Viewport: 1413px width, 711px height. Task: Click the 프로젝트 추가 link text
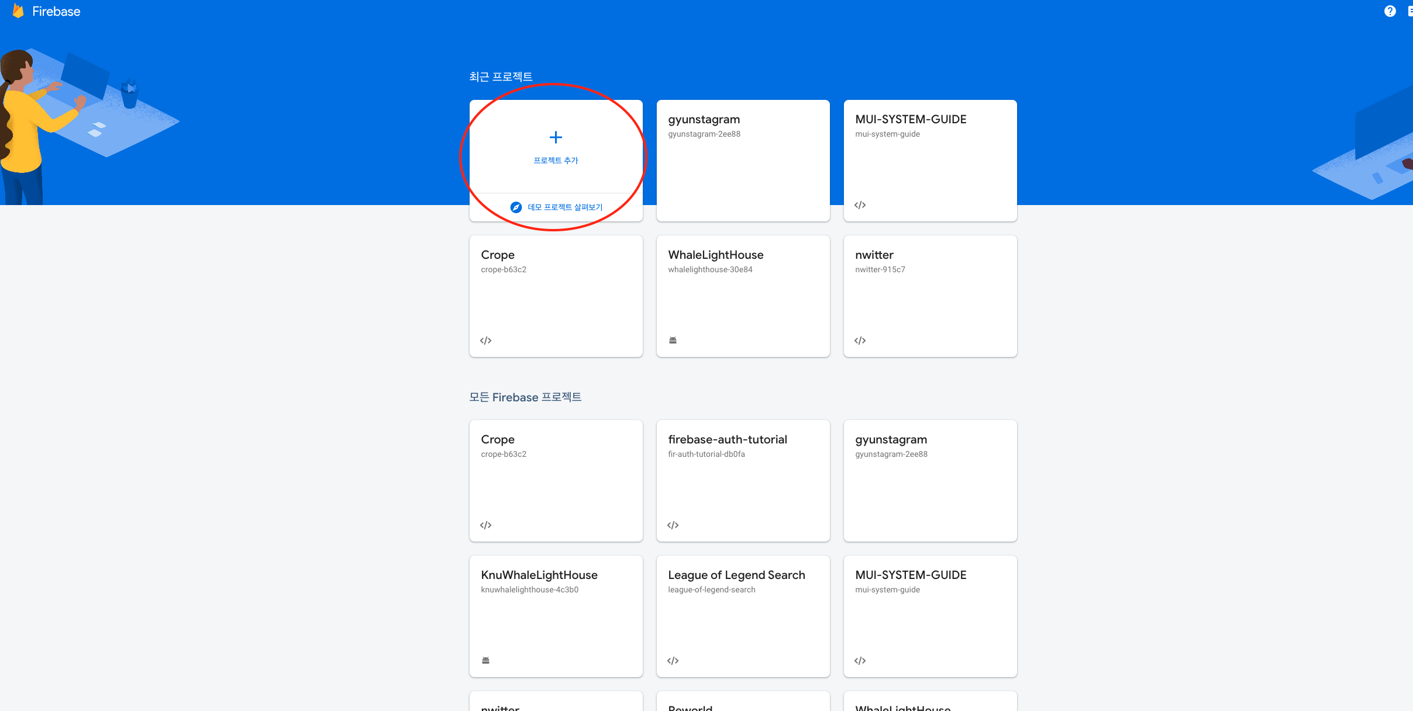(556, 161)
